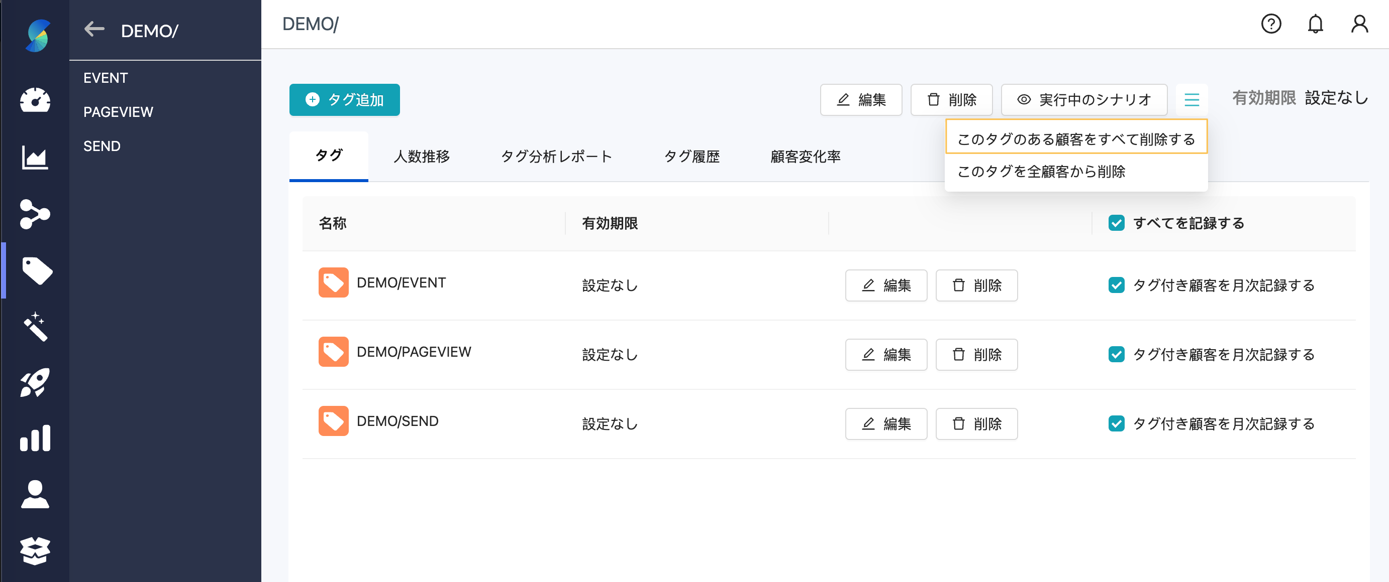Open the scenario flow nodes sidebar icon
Image resolution: width=1389 pixels, height=582 pixels.
35,214
